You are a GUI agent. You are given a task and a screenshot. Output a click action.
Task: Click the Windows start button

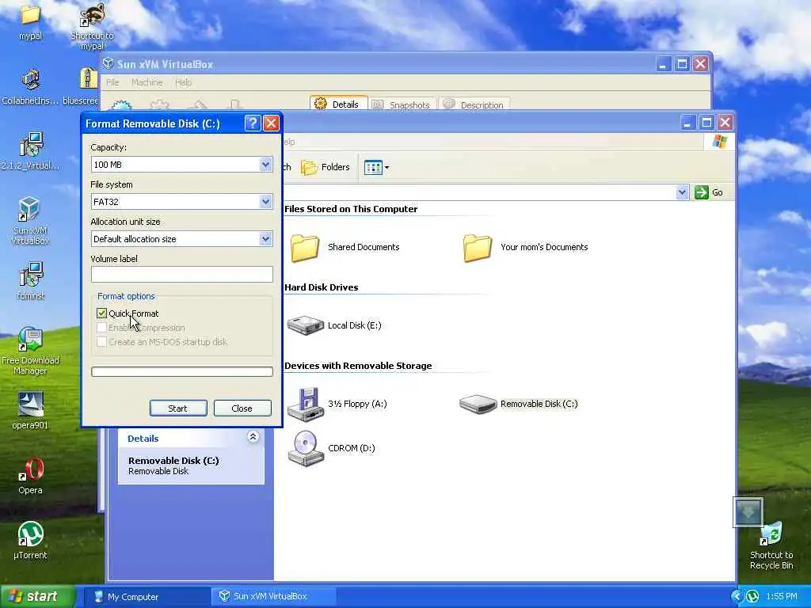[x=37, y=596]
